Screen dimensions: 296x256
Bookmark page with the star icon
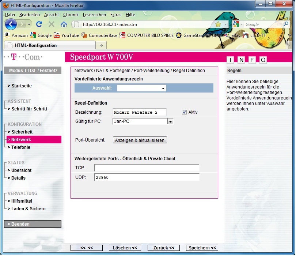click(218, 24)
